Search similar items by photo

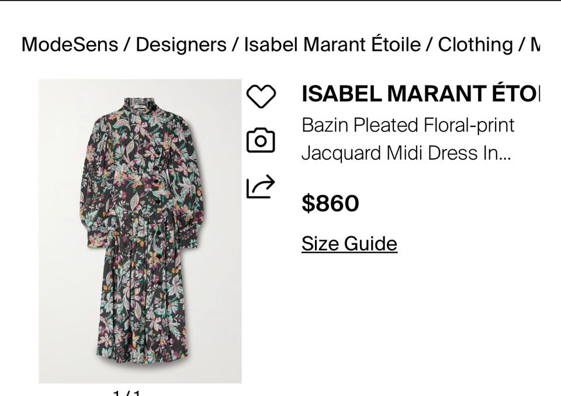pyautogui.click(x=261, y=140)
